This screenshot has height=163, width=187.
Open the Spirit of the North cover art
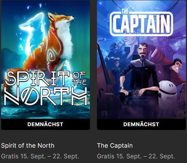(x=45, y=59)
